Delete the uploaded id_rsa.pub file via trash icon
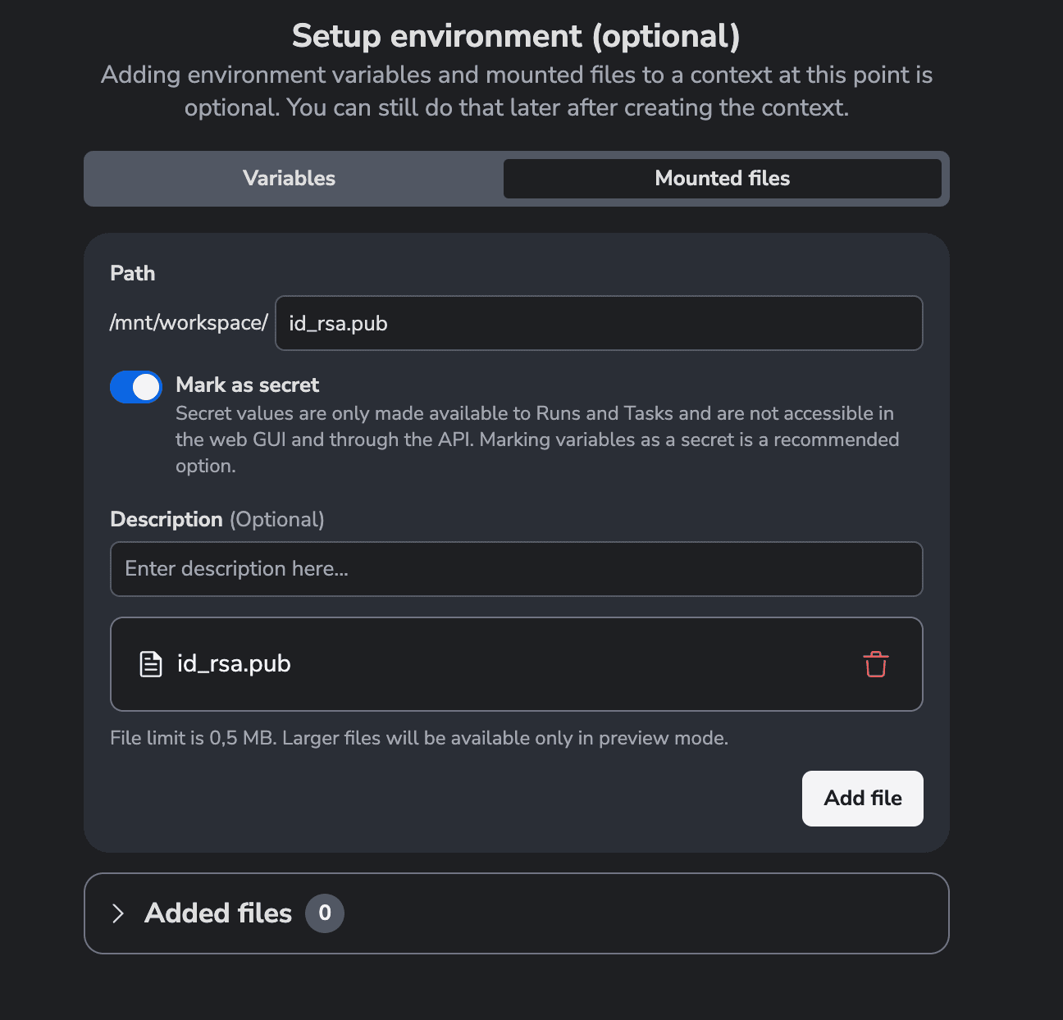1063x1020 pixels. coord(875,664)
